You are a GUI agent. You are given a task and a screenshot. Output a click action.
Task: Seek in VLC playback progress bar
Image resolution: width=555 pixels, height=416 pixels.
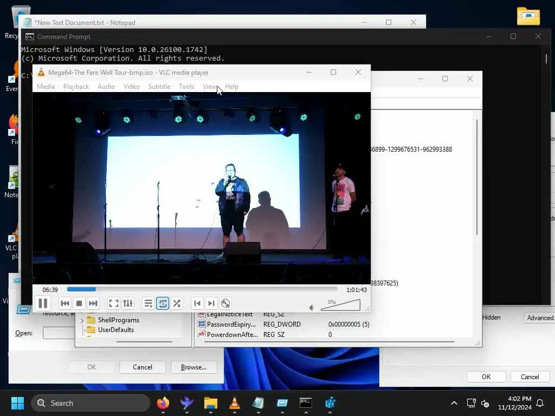click(202, 289)
